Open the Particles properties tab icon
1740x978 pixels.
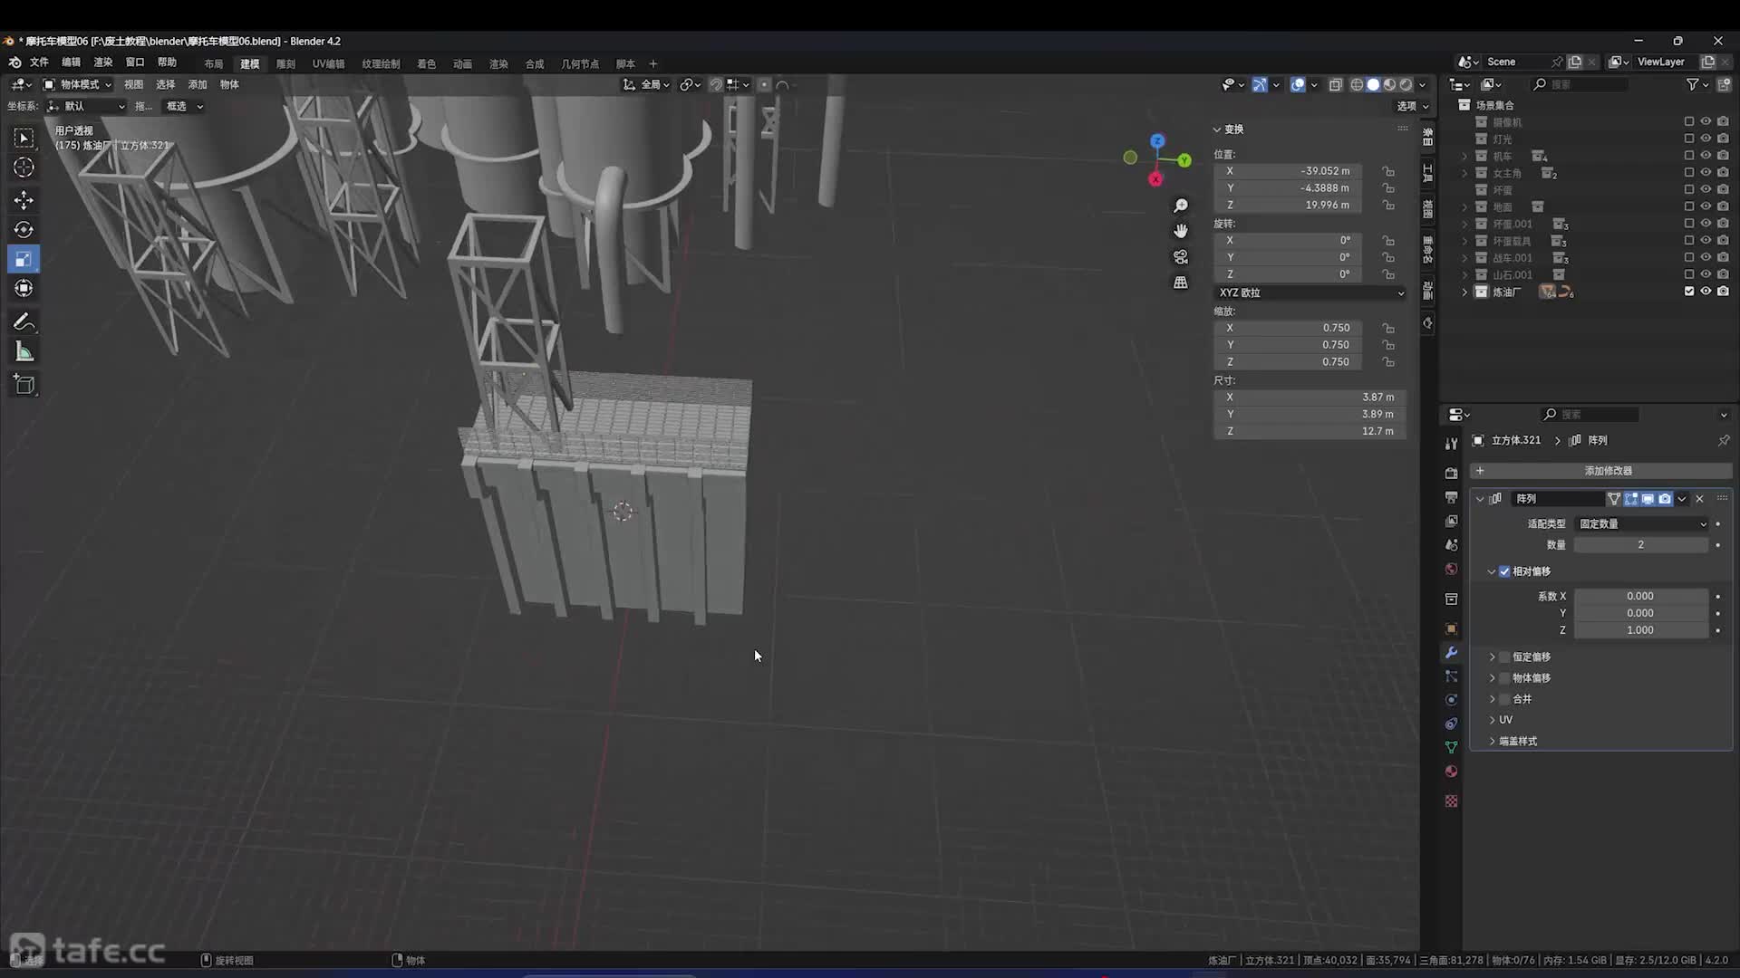click(x=1451, y=676)
